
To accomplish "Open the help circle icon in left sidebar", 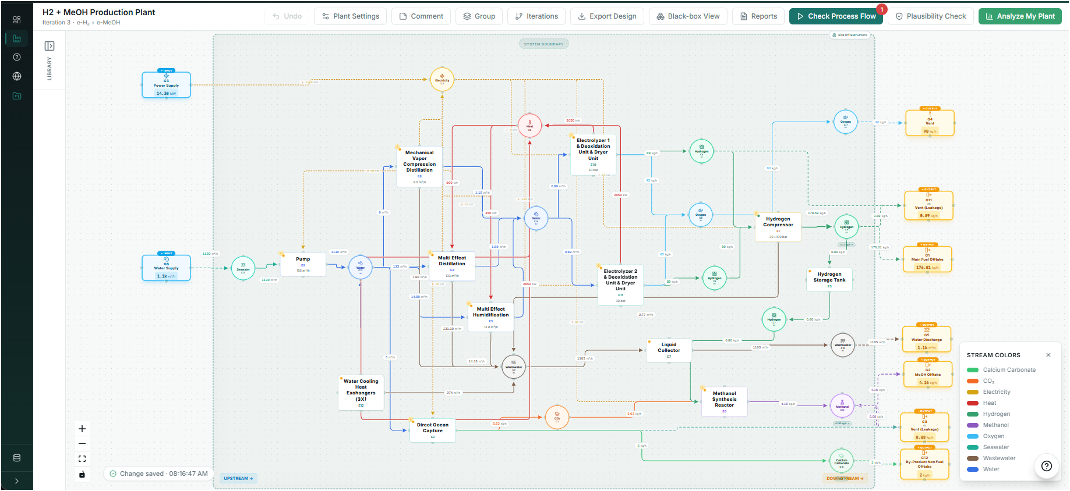I will [17, 57].
